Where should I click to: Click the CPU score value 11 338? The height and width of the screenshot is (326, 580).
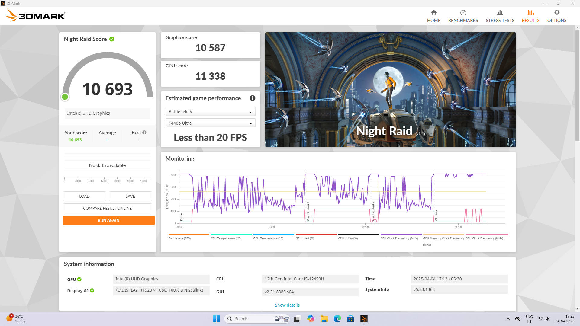(210, 76)
